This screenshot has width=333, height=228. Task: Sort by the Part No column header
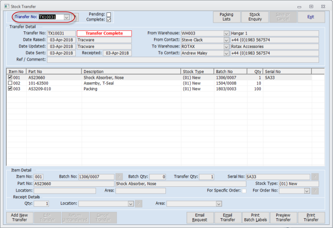[x=54, y=72]
